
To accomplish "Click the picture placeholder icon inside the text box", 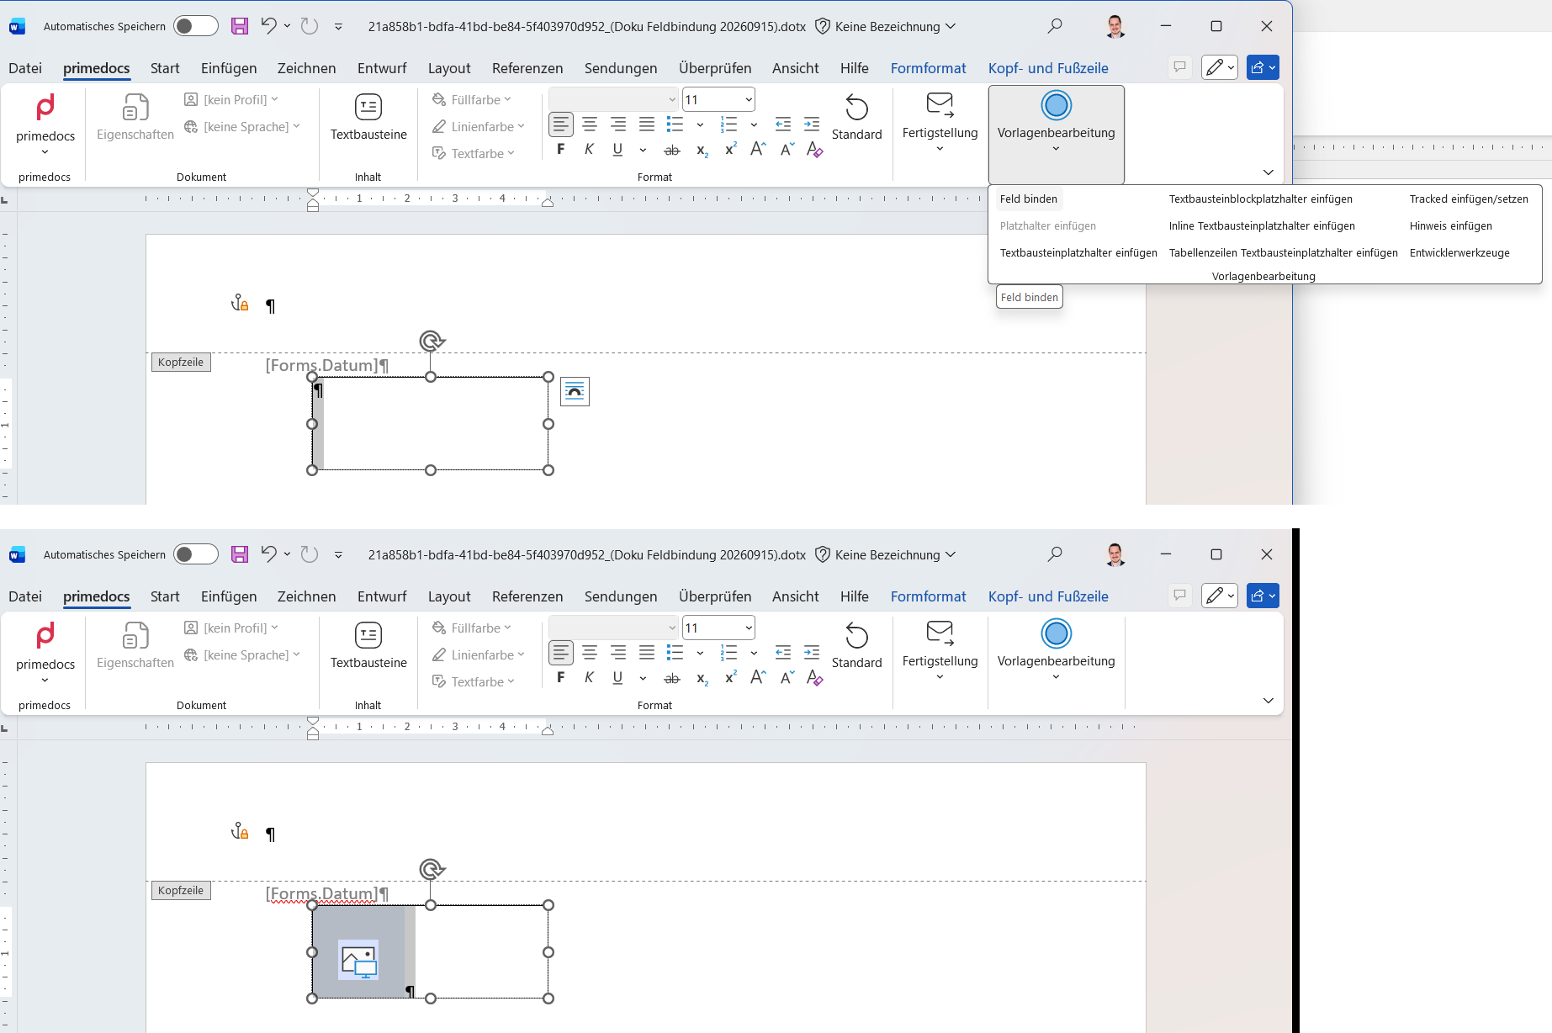I will pos(358,960).
